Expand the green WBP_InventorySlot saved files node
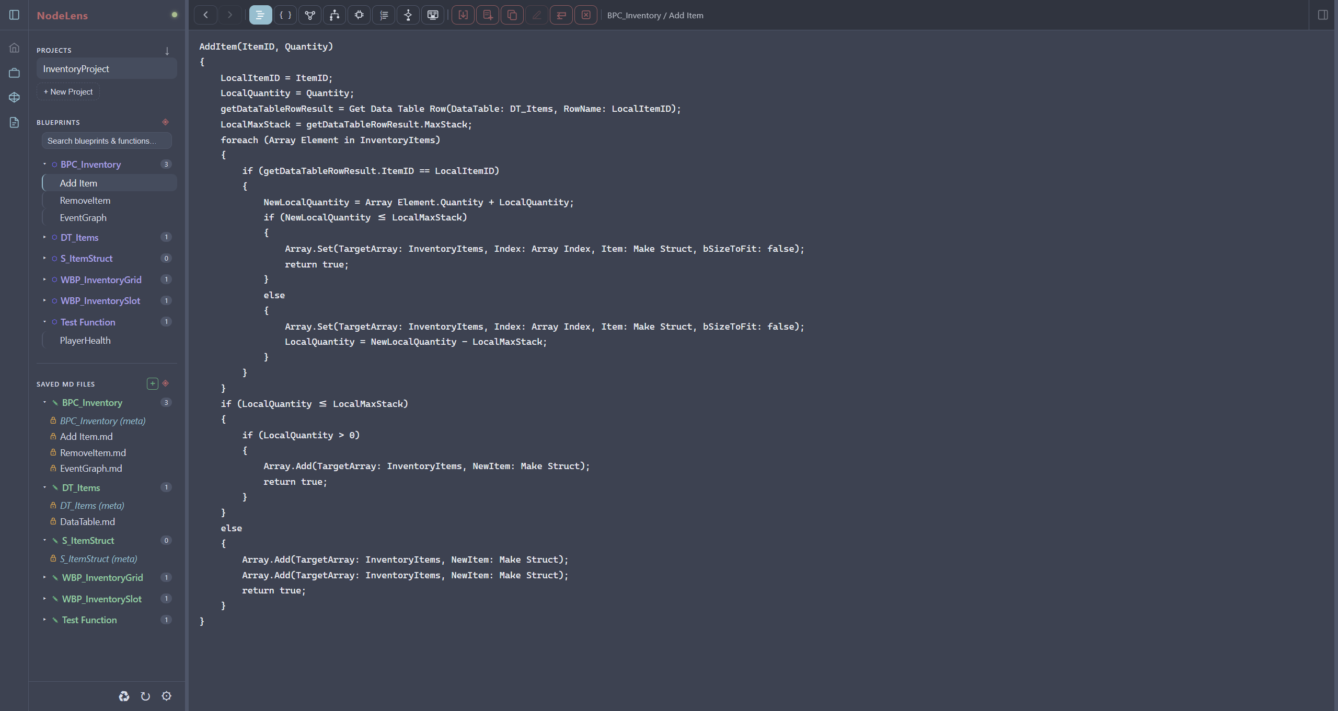The width and height of the screenshot is (1338, 711). tap(44, 599)
